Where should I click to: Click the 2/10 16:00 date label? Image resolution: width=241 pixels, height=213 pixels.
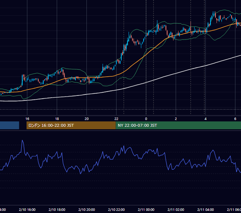(x=27, y=209)
